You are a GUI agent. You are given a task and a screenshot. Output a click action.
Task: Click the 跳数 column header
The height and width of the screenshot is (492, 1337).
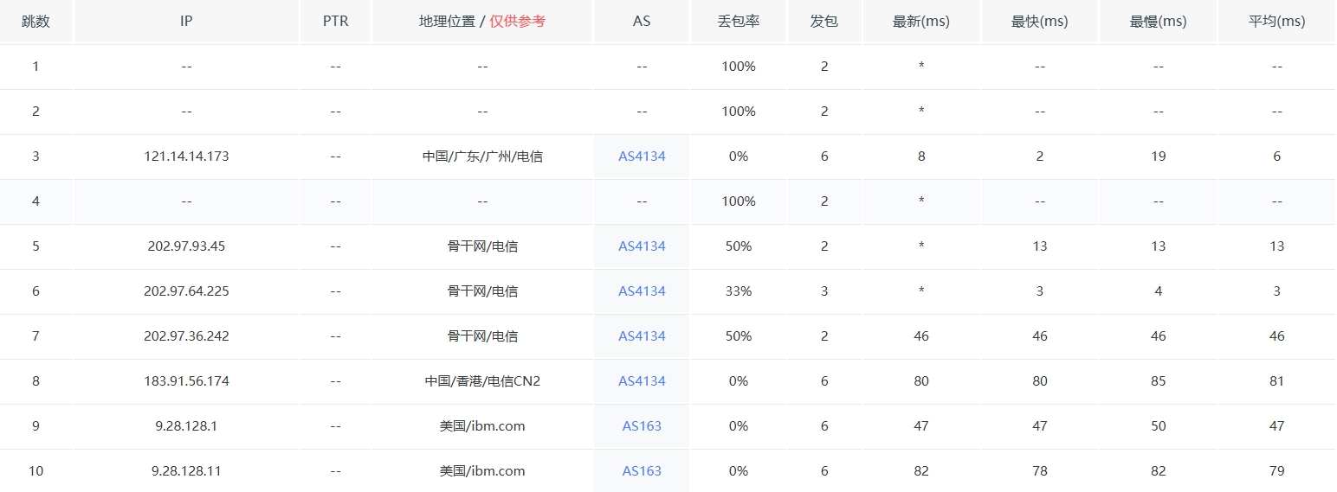point(36,22)
